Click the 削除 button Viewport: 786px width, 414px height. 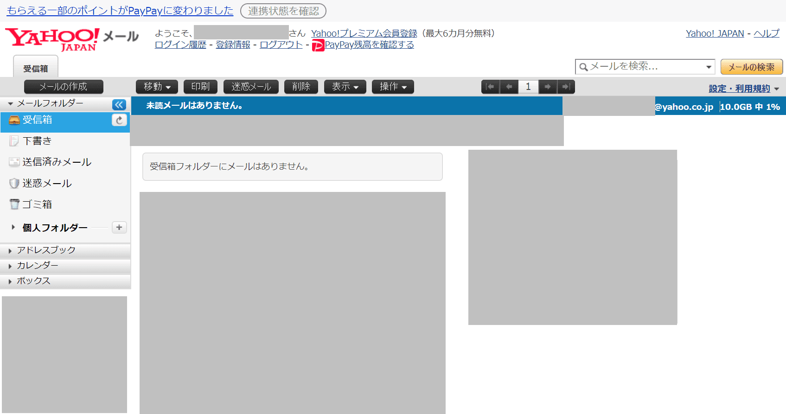tap(301, 87)
